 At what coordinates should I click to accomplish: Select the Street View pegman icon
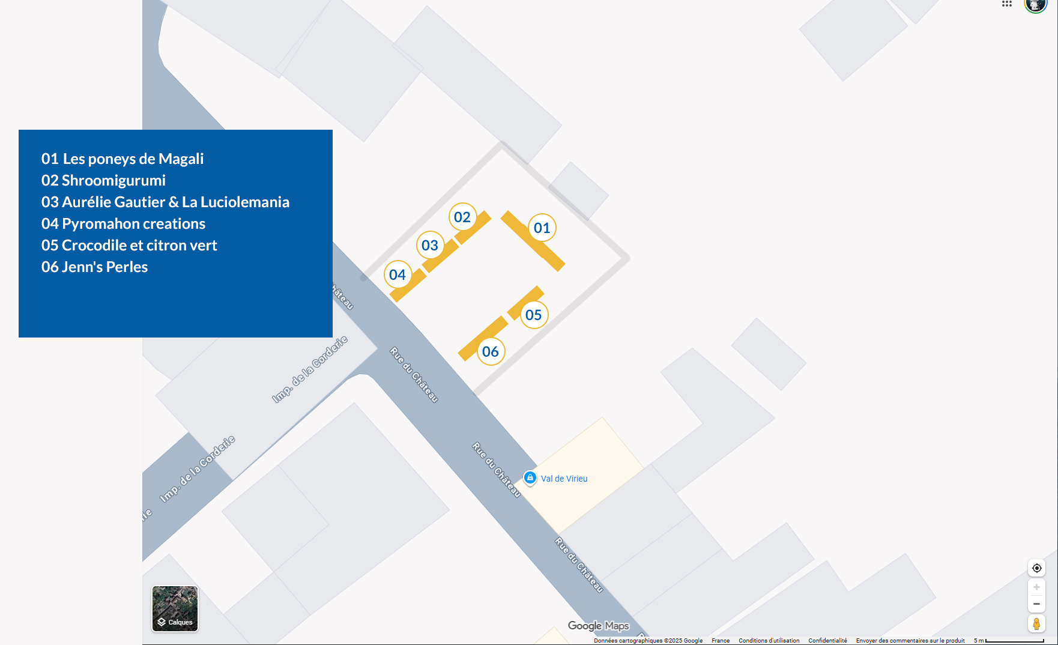pyautogui.click(x=1036, y=624)
